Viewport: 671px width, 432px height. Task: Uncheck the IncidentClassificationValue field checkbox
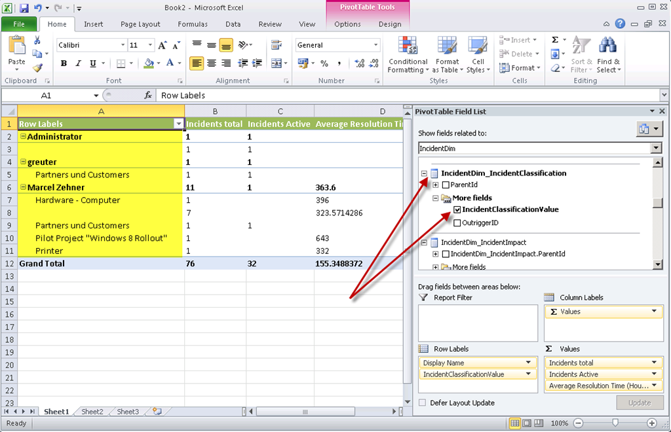tap(457, 210)
